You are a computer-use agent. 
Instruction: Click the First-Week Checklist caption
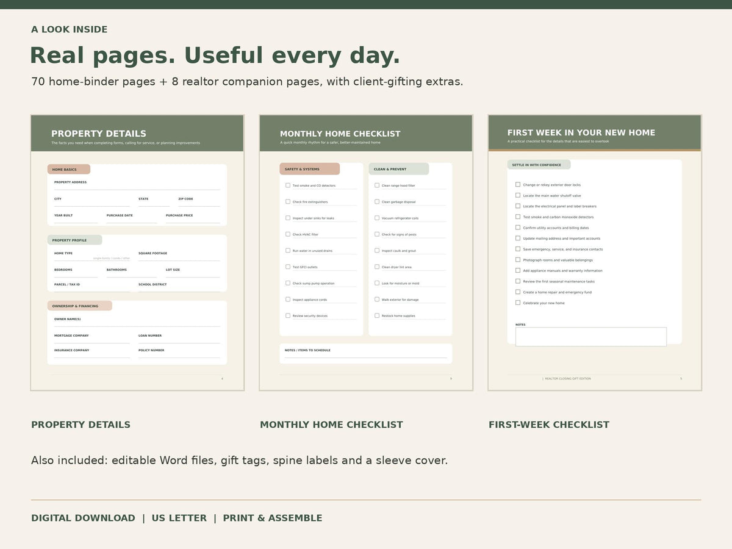tap(549, 425)
